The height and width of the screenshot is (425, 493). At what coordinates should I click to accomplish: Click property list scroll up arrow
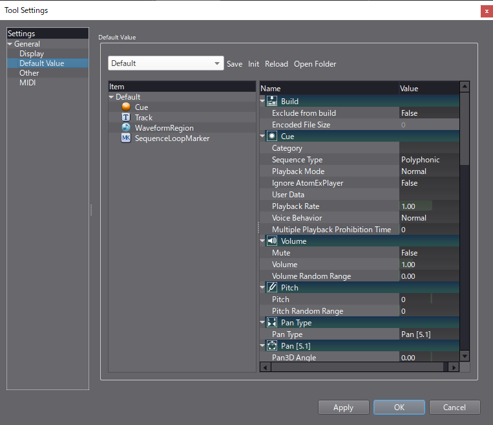pyautogui.click(x=465, y=86)
